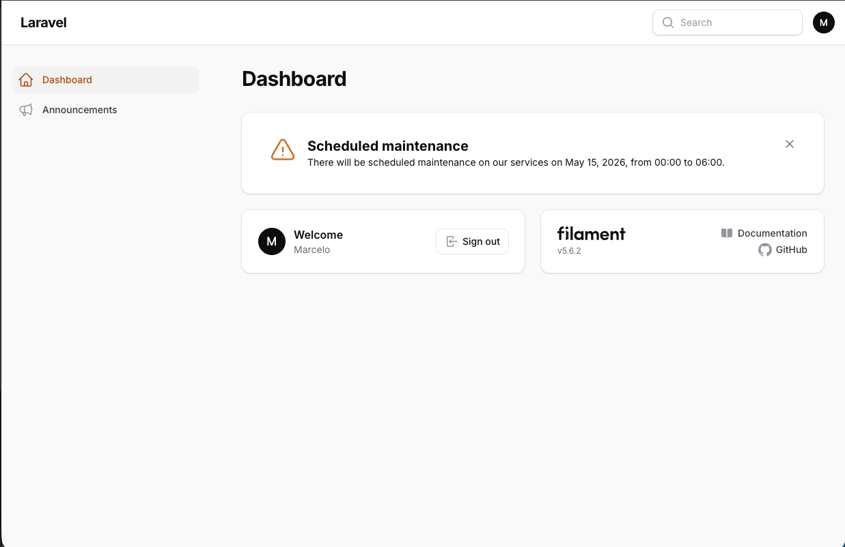Click the filament logo

coord(592,233)
